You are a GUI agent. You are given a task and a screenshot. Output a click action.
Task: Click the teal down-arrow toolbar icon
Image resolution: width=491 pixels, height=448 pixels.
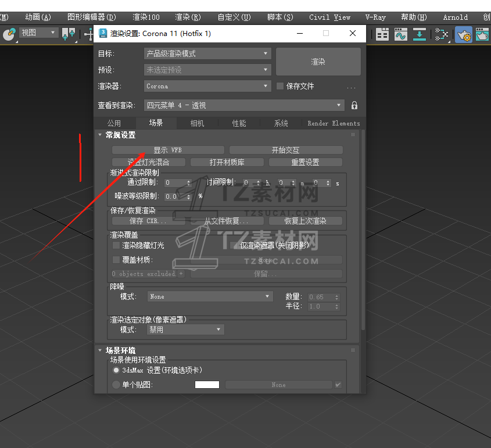tap(420, 34)
